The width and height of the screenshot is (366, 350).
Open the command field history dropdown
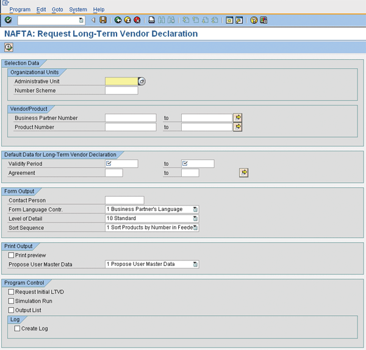point(81,20)
